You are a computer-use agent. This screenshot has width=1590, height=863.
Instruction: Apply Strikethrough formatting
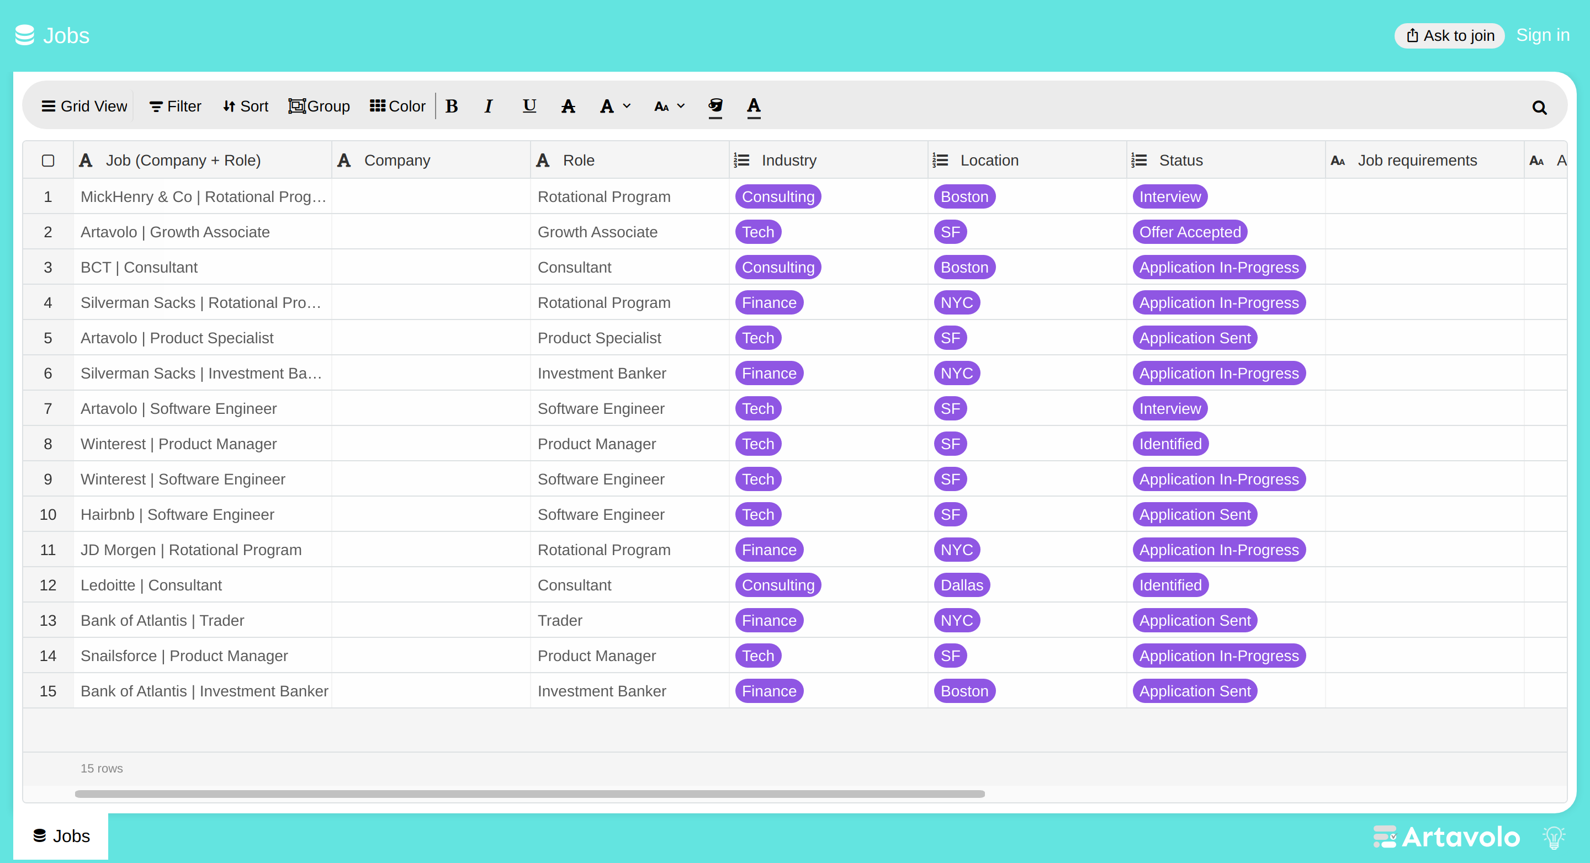point(568,106)
